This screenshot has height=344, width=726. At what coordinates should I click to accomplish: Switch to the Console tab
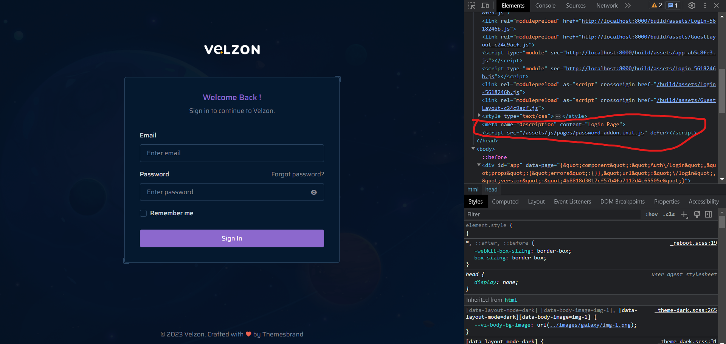(x=545, y=6)
